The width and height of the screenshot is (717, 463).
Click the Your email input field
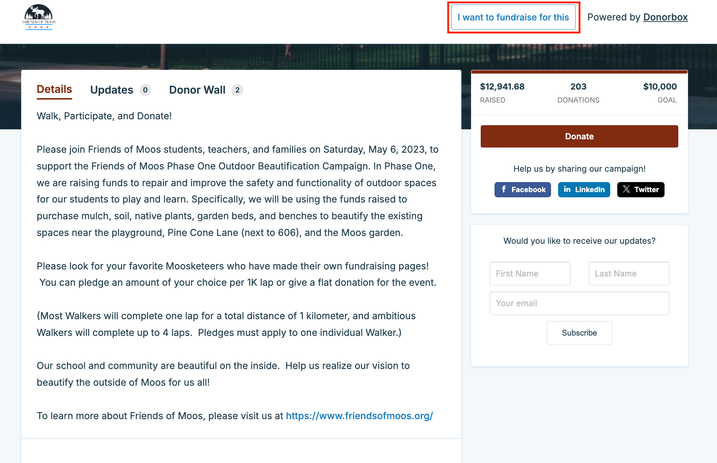(580, 303)
